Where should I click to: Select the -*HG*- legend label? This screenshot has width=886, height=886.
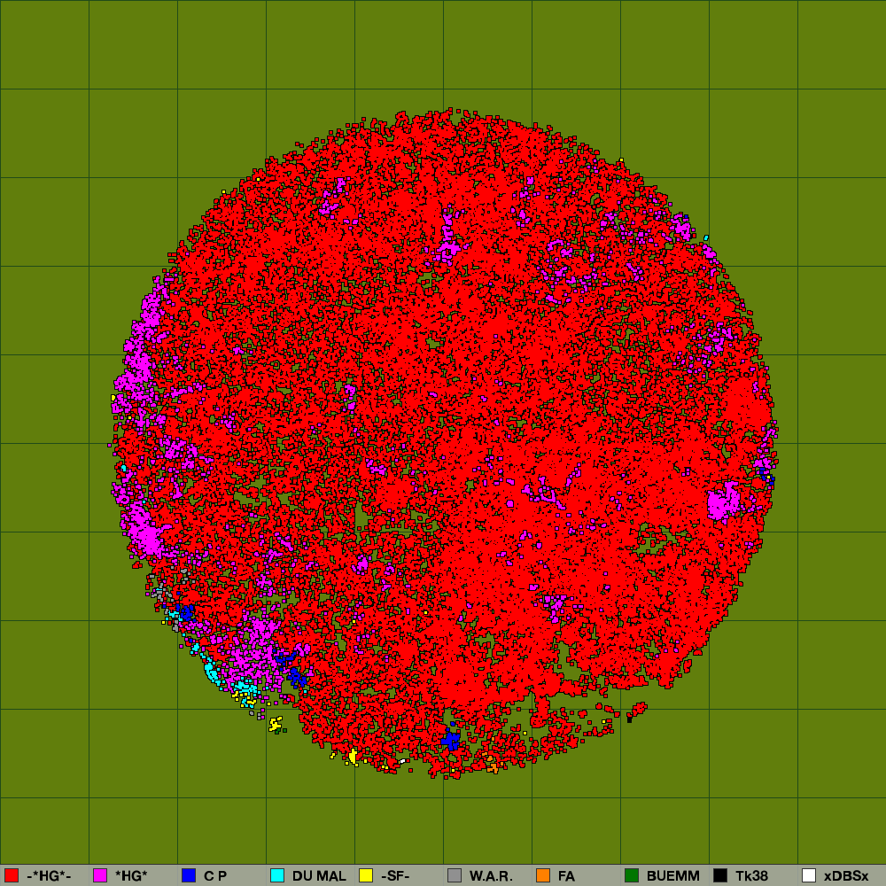point(49,876)
